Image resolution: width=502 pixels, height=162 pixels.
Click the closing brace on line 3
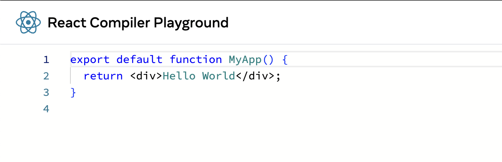[x=73, y=92]
